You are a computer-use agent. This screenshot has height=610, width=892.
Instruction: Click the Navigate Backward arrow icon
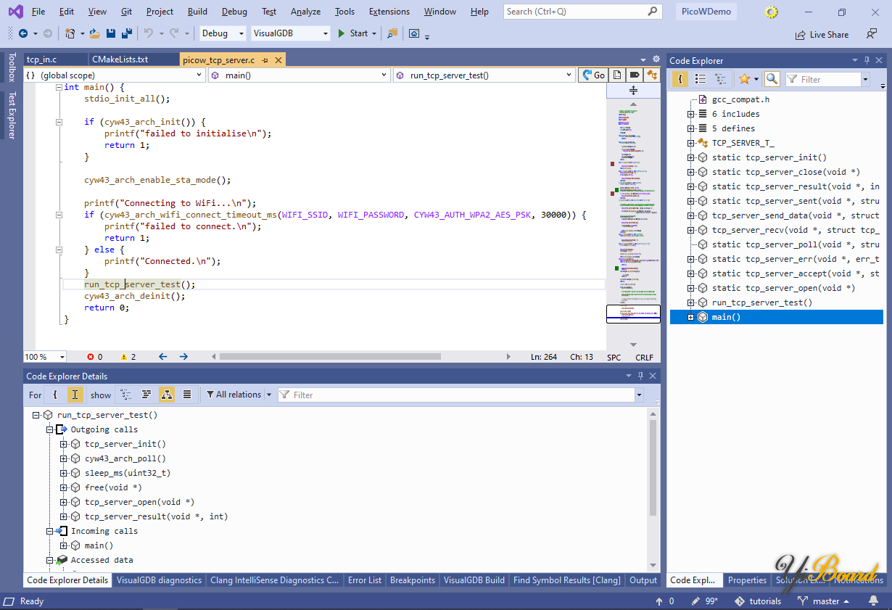pos(23,33)
